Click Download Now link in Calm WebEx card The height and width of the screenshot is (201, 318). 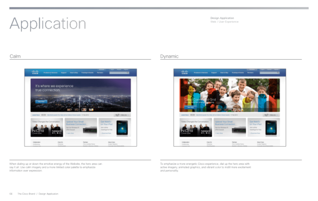click(106, 133)
